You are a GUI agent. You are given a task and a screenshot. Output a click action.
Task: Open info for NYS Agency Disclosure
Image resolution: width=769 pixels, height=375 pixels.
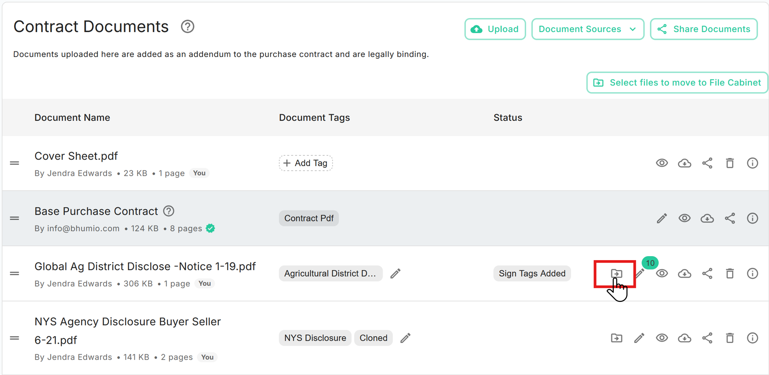click(753, 338)
